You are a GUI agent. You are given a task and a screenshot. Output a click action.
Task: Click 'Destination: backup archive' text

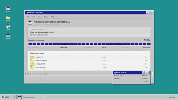click(39, 35)
